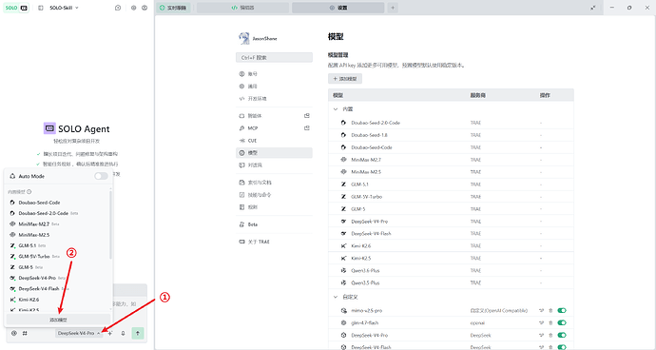Open the 技能与命令 settings section
This screenshot has height=350, width=656.
(274, 195)
